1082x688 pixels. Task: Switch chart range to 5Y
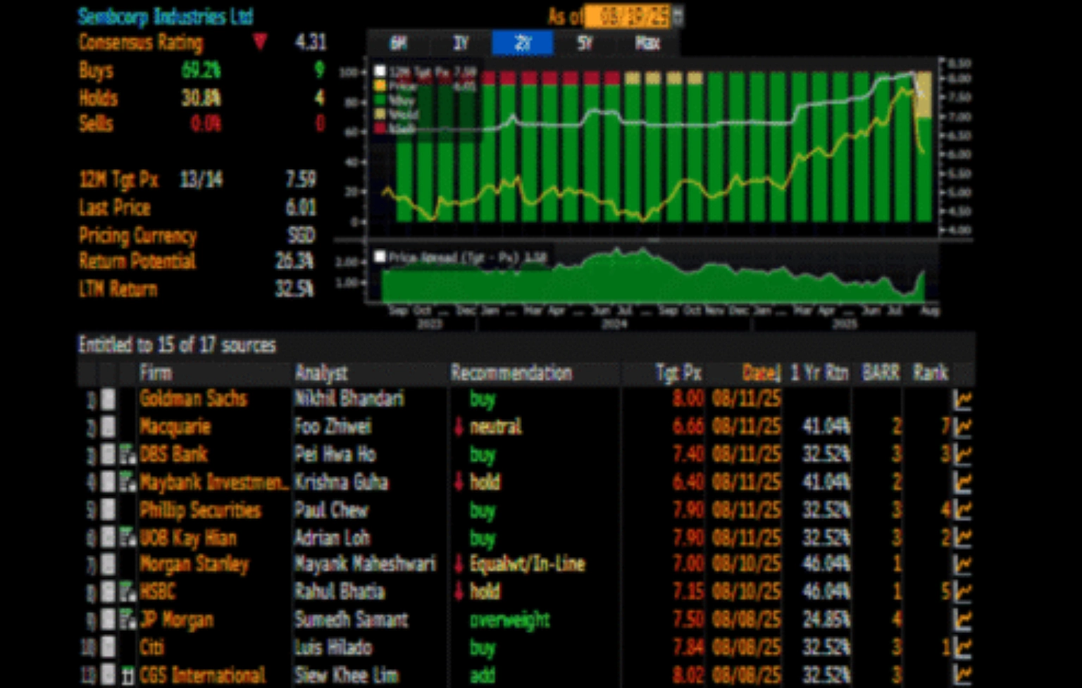point(585,44)
